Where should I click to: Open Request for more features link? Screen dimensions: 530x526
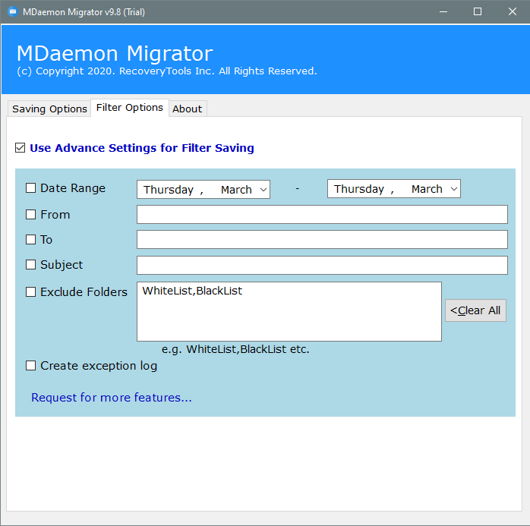coord(112,398)
